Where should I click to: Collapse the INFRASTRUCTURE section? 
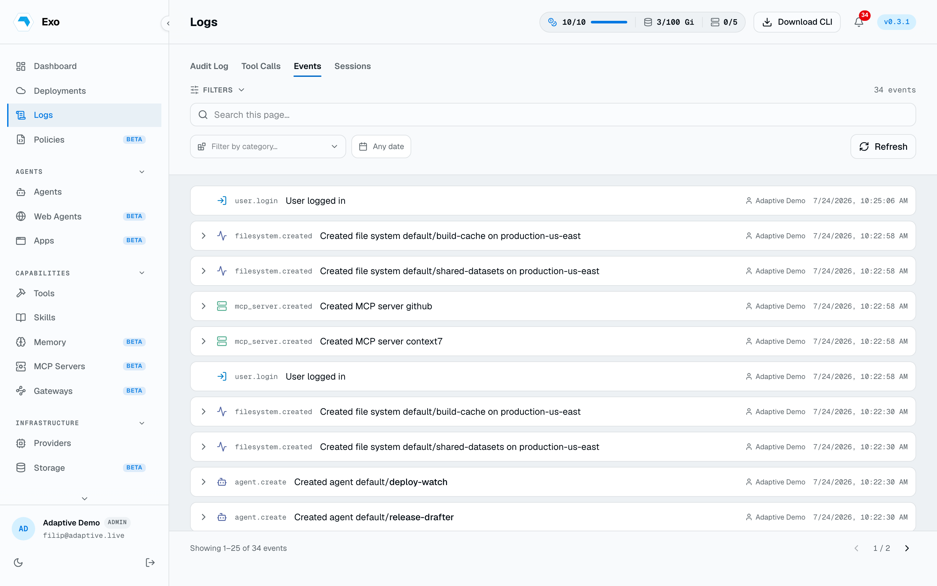pyautogui.click(x=142, y=423)
